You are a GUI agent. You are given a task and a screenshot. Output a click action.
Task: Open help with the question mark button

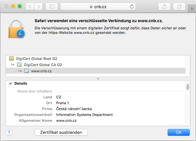9,132
